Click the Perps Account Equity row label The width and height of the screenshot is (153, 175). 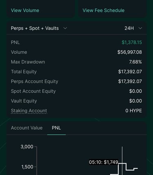[35, 81]
